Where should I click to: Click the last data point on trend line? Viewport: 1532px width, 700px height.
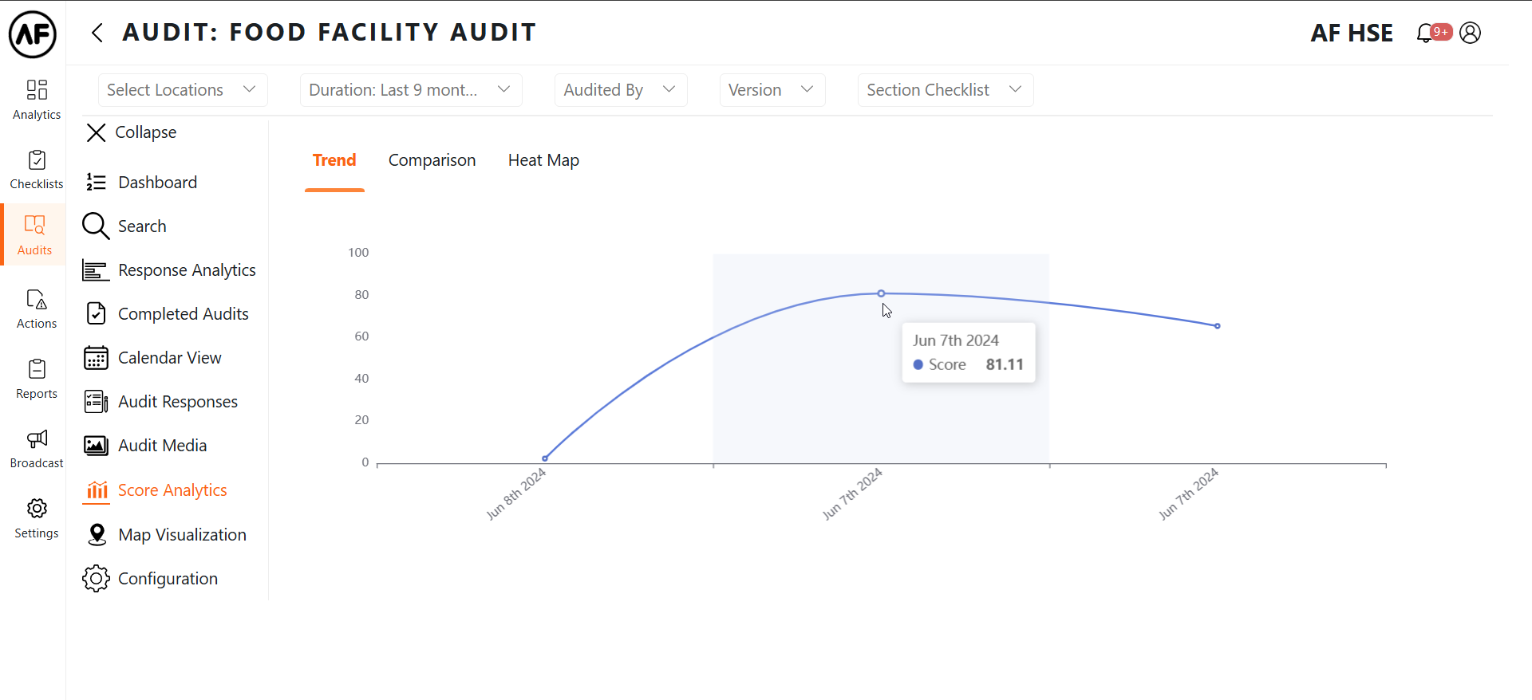1217,326
